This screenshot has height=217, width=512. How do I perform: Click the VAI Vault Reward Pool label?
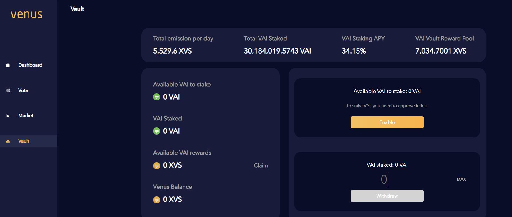point(445,38)
